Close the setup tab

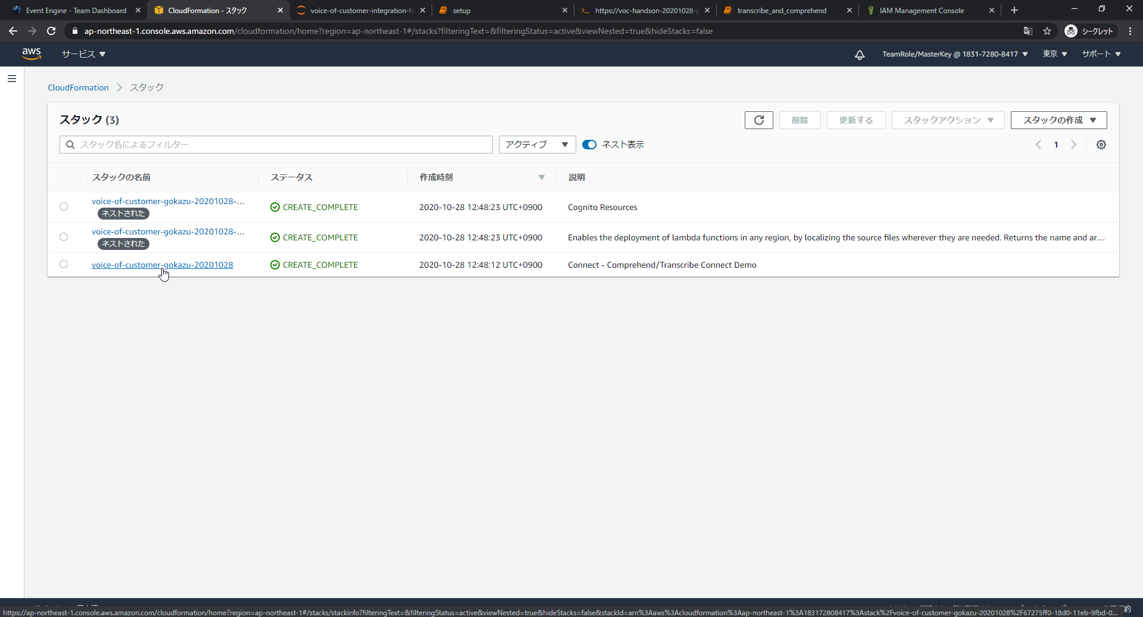click(x=564, y=10)
